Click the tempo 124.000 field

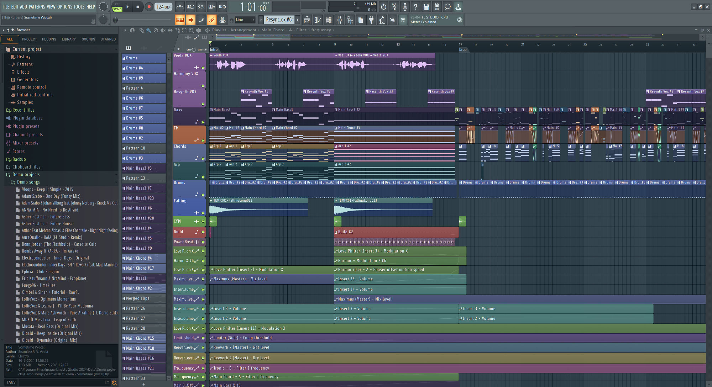click(163, 7)
